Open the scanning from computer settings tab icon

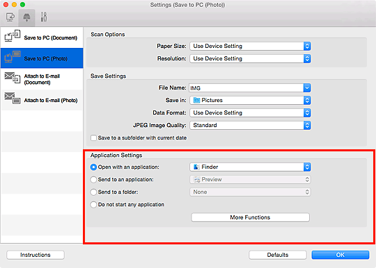point(10,17)
